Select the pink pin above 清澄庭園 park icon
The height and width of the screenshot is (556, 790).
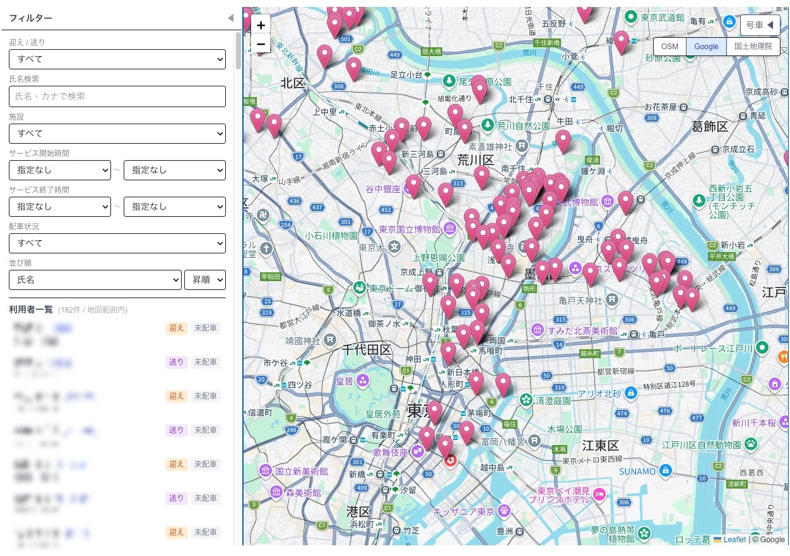pyautogui.click(x=503, y=385)
